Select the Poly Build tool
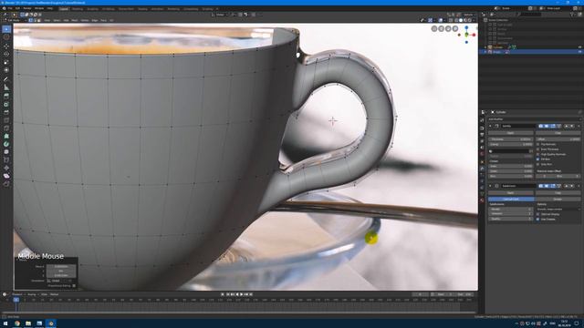The height and width of the screenshot is (328, 584). [x=6, y=136]
